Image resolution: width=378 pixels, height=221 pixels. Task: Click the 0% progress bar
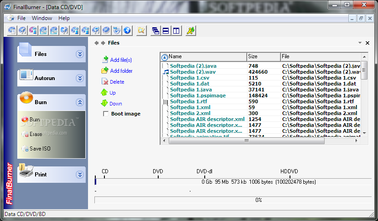pyautogui.click(x=233, y=200)
